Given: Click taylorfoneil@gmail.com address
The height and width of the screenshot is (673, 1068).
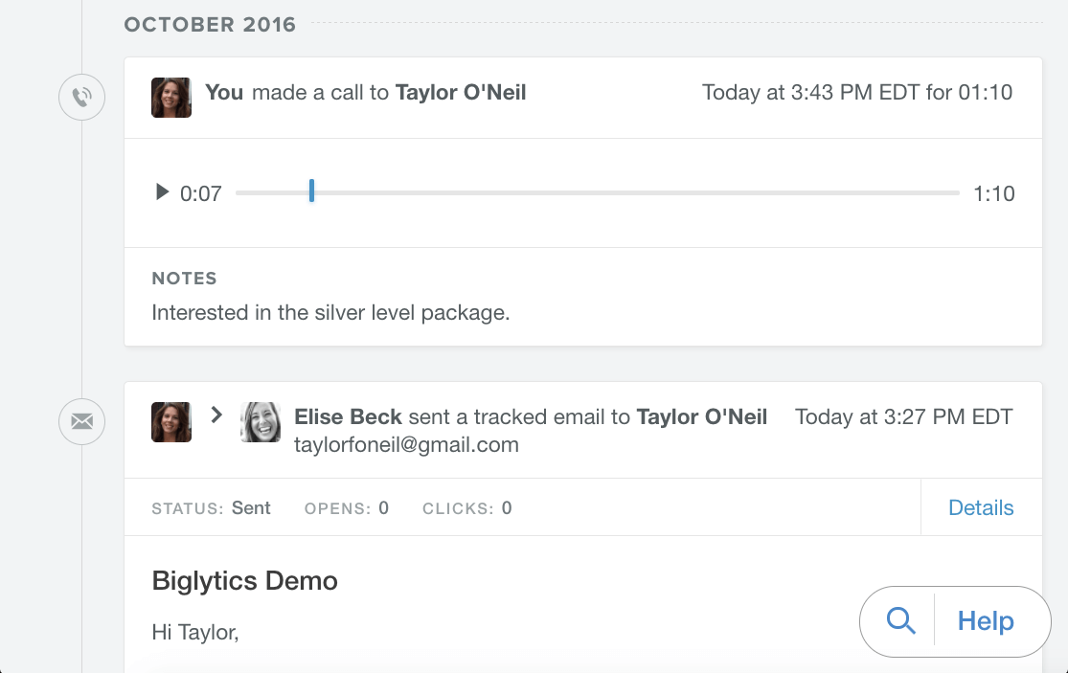Looking at the screenshot, I should click(x=407, y=445).
